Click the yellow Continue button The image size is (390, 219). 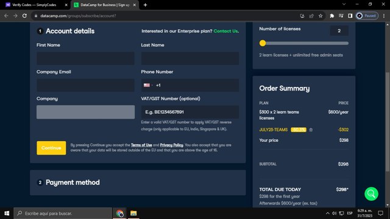coord(51,148)
